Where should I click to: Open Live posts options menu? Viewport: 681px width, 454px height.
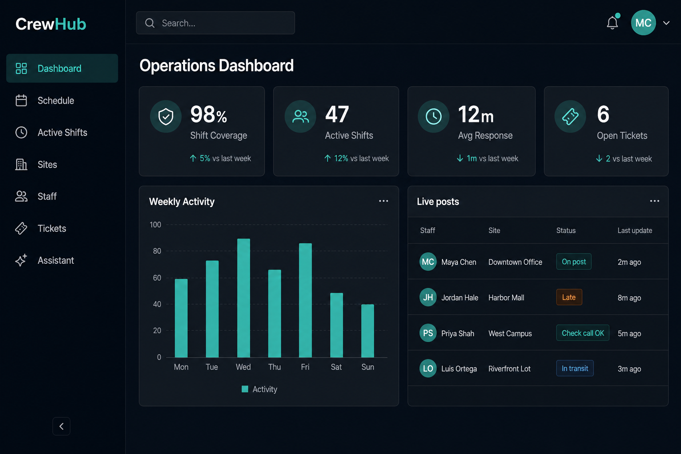(x=654, y=201)
